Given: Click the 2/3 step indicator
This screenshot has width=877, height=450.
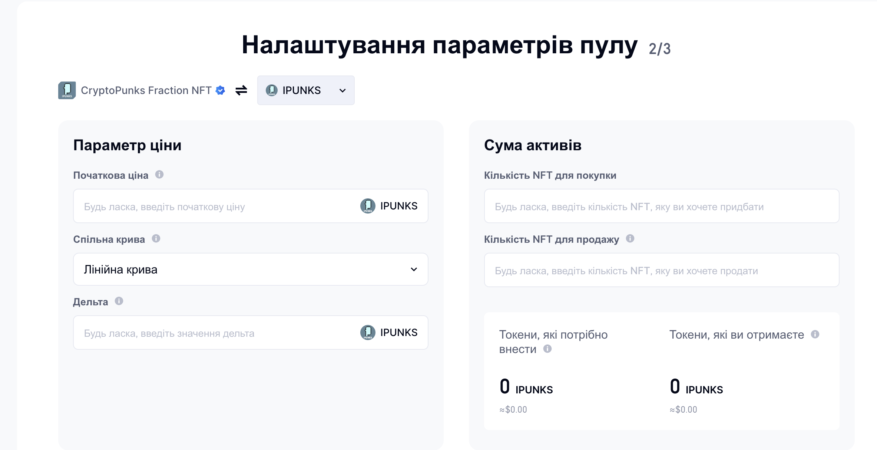Looking at the screenshot, I should point(659,49).
